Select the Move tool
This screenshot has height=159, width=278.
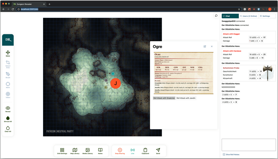point(8,53)
